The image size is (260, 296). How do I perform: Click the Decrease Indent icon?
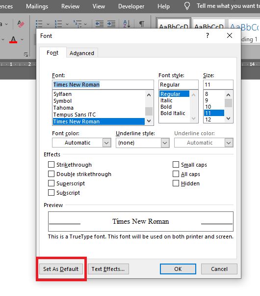[x=100, y=24]
